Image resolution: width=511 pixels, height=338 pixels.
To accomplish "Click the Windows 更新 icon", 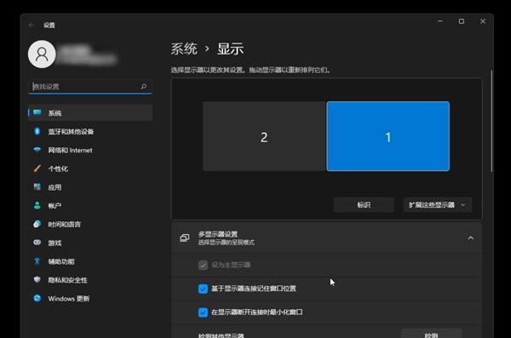I will (37, 298).
